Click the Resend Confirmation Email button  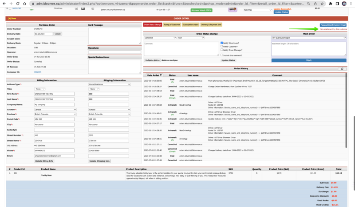coord(333,25)
